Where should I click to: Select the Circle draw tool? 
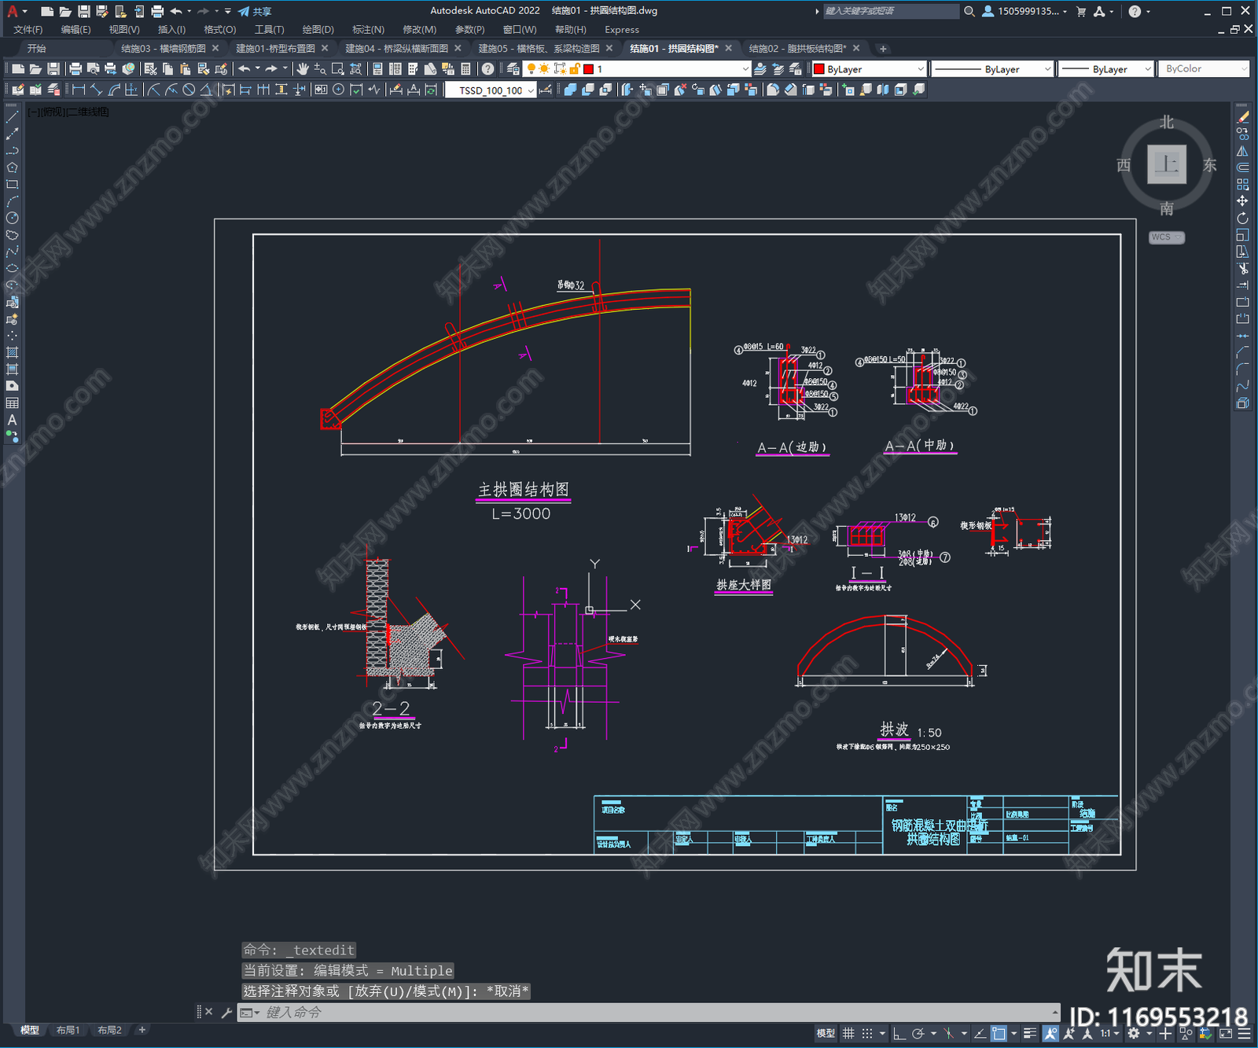click(x=12, y=218)
